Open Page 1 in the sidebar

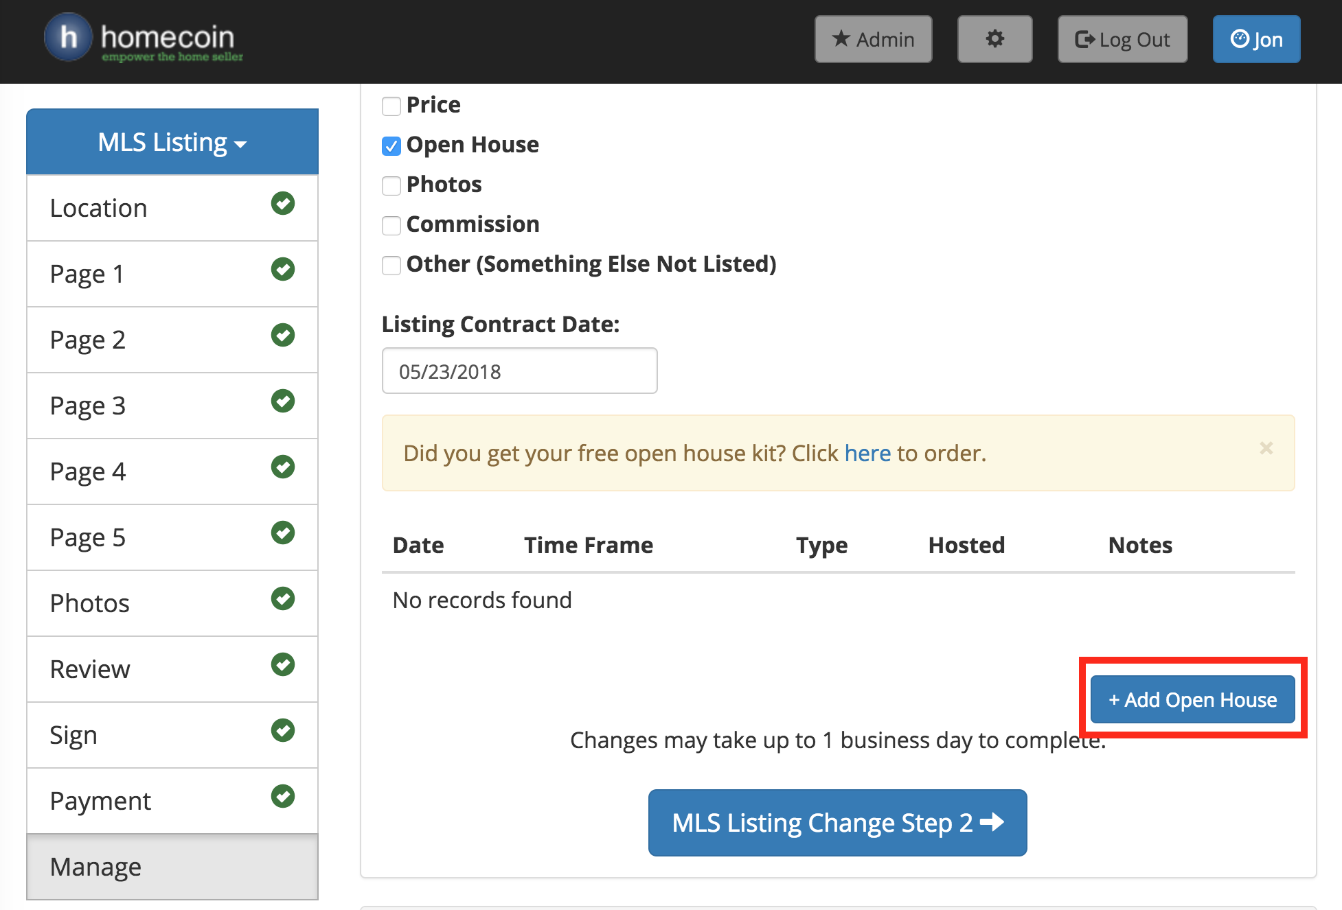coord(172,274)
